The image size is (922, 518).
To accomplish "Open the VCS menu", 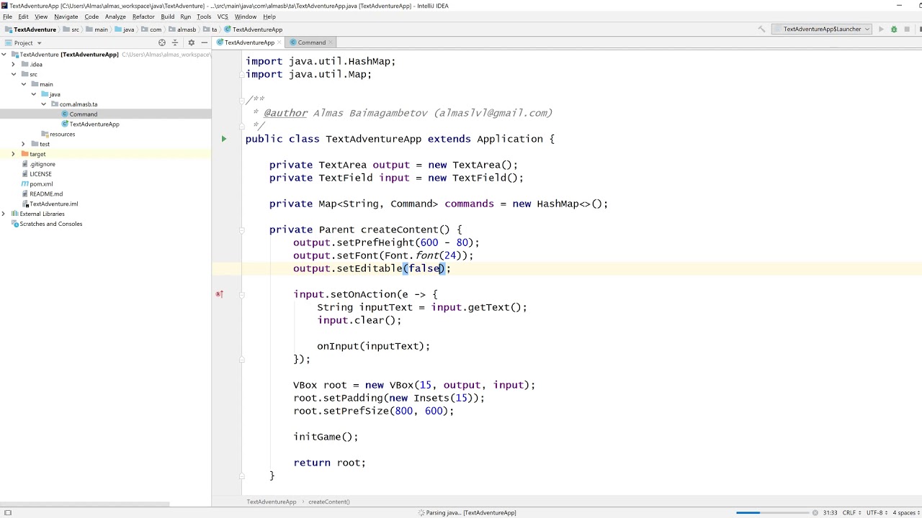I will 223,17.
